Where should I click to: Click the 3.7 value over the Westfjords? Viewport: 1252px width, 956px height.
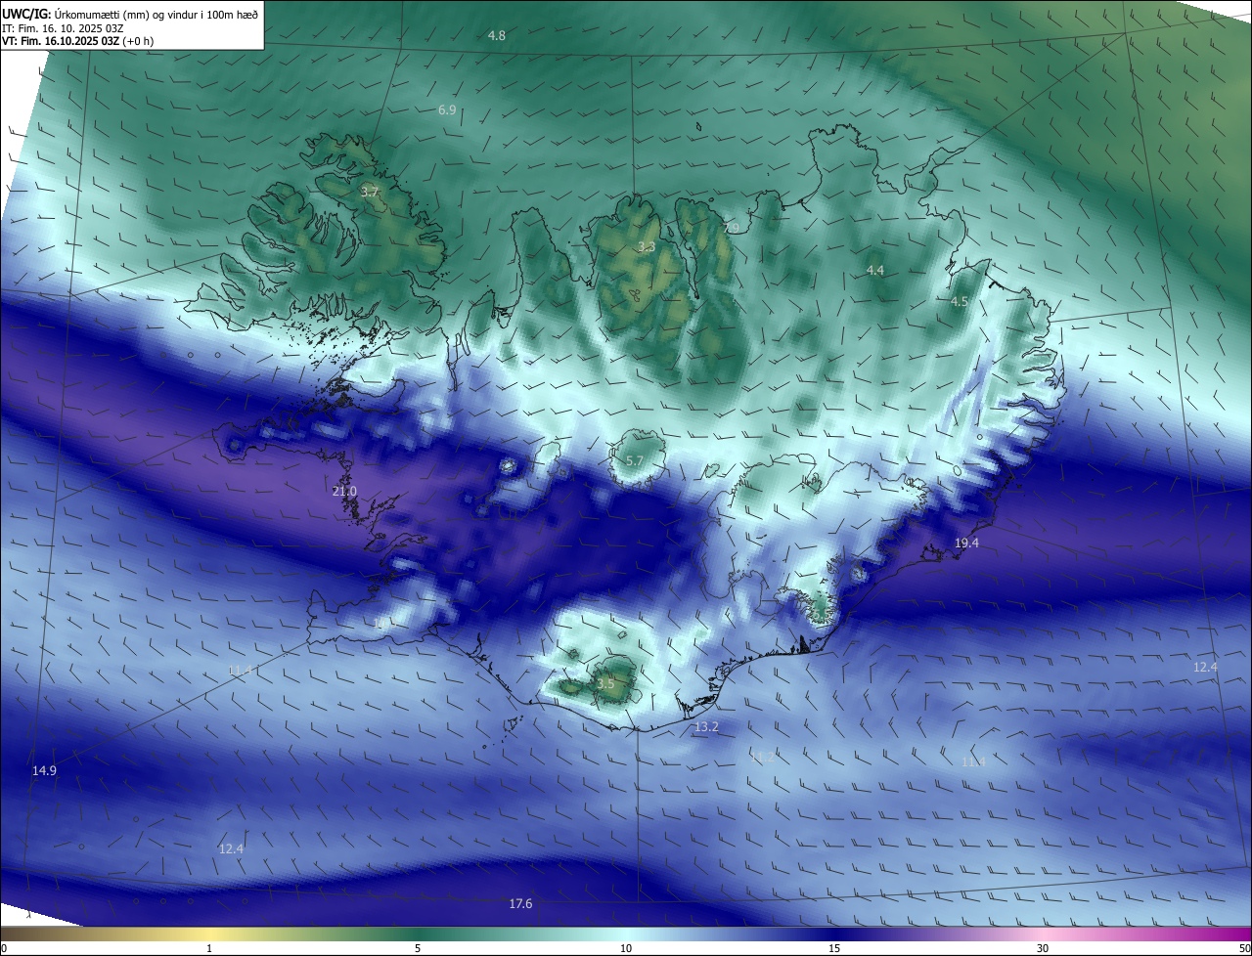[370, 193]
